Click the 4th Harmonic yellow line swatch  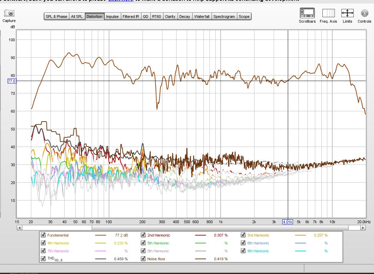(x=100, y=243)
